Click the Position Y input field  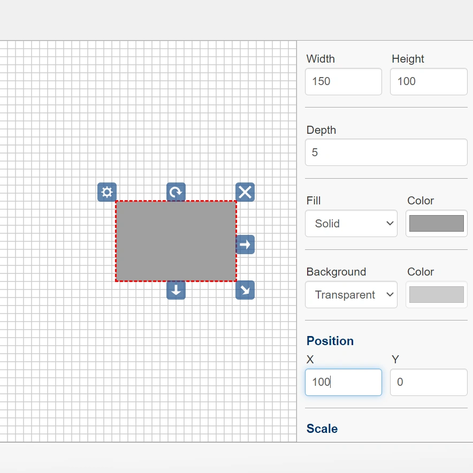[428, 383]
